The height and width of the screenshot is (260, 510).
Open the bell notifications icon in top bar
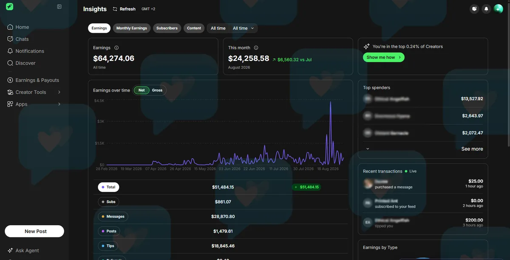pos(487,9)
